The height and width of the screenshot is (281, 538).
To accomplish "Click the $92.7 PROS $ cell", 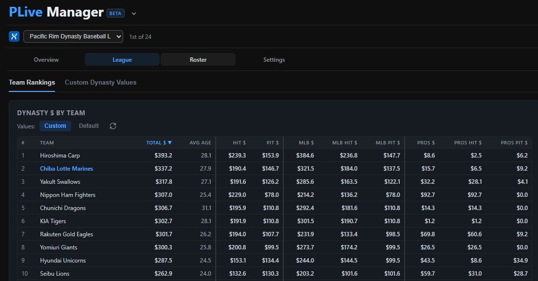I will point(427,194).
